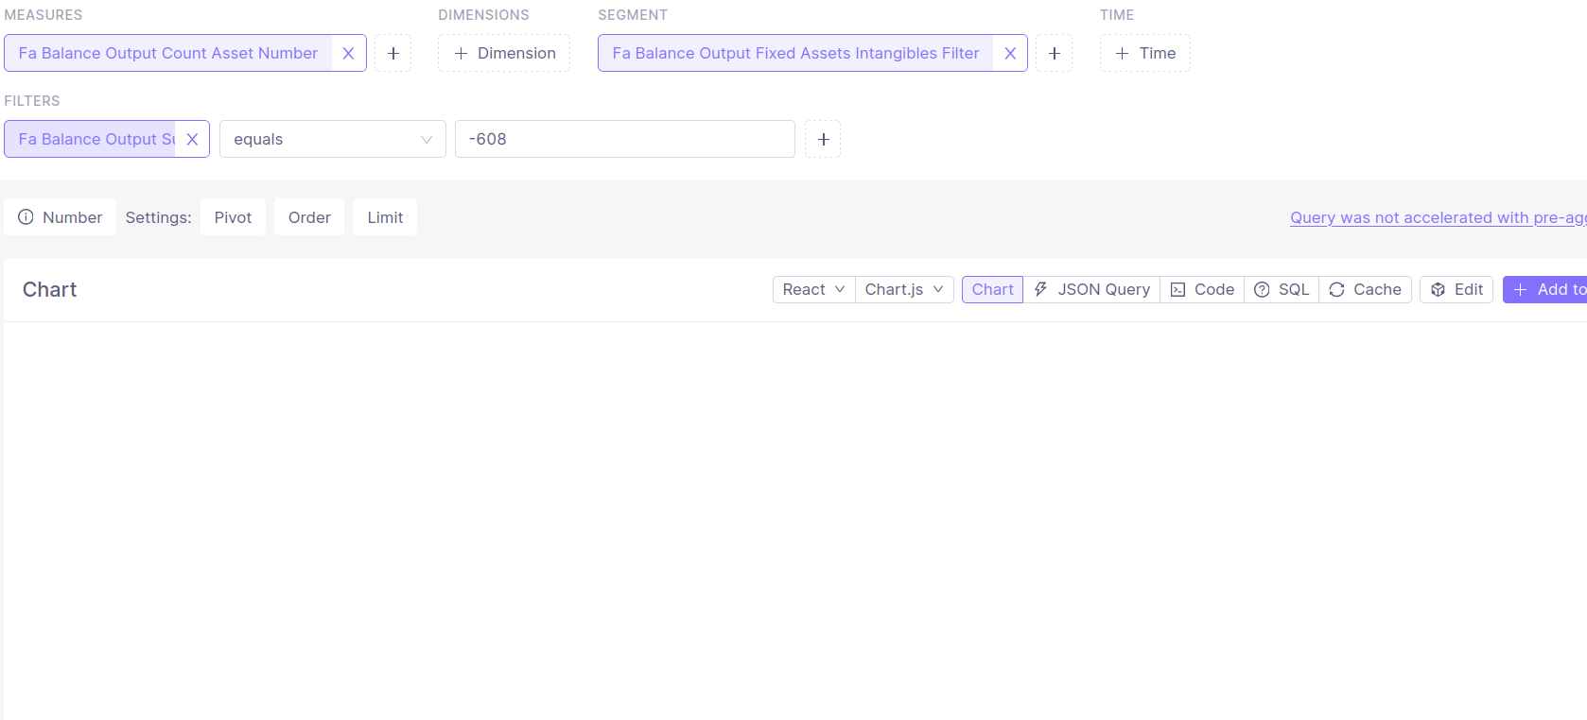Click the Edit button with cube icon
Screen dimensions: 1587x720
pyautogui.click(x=1456, y=289)
